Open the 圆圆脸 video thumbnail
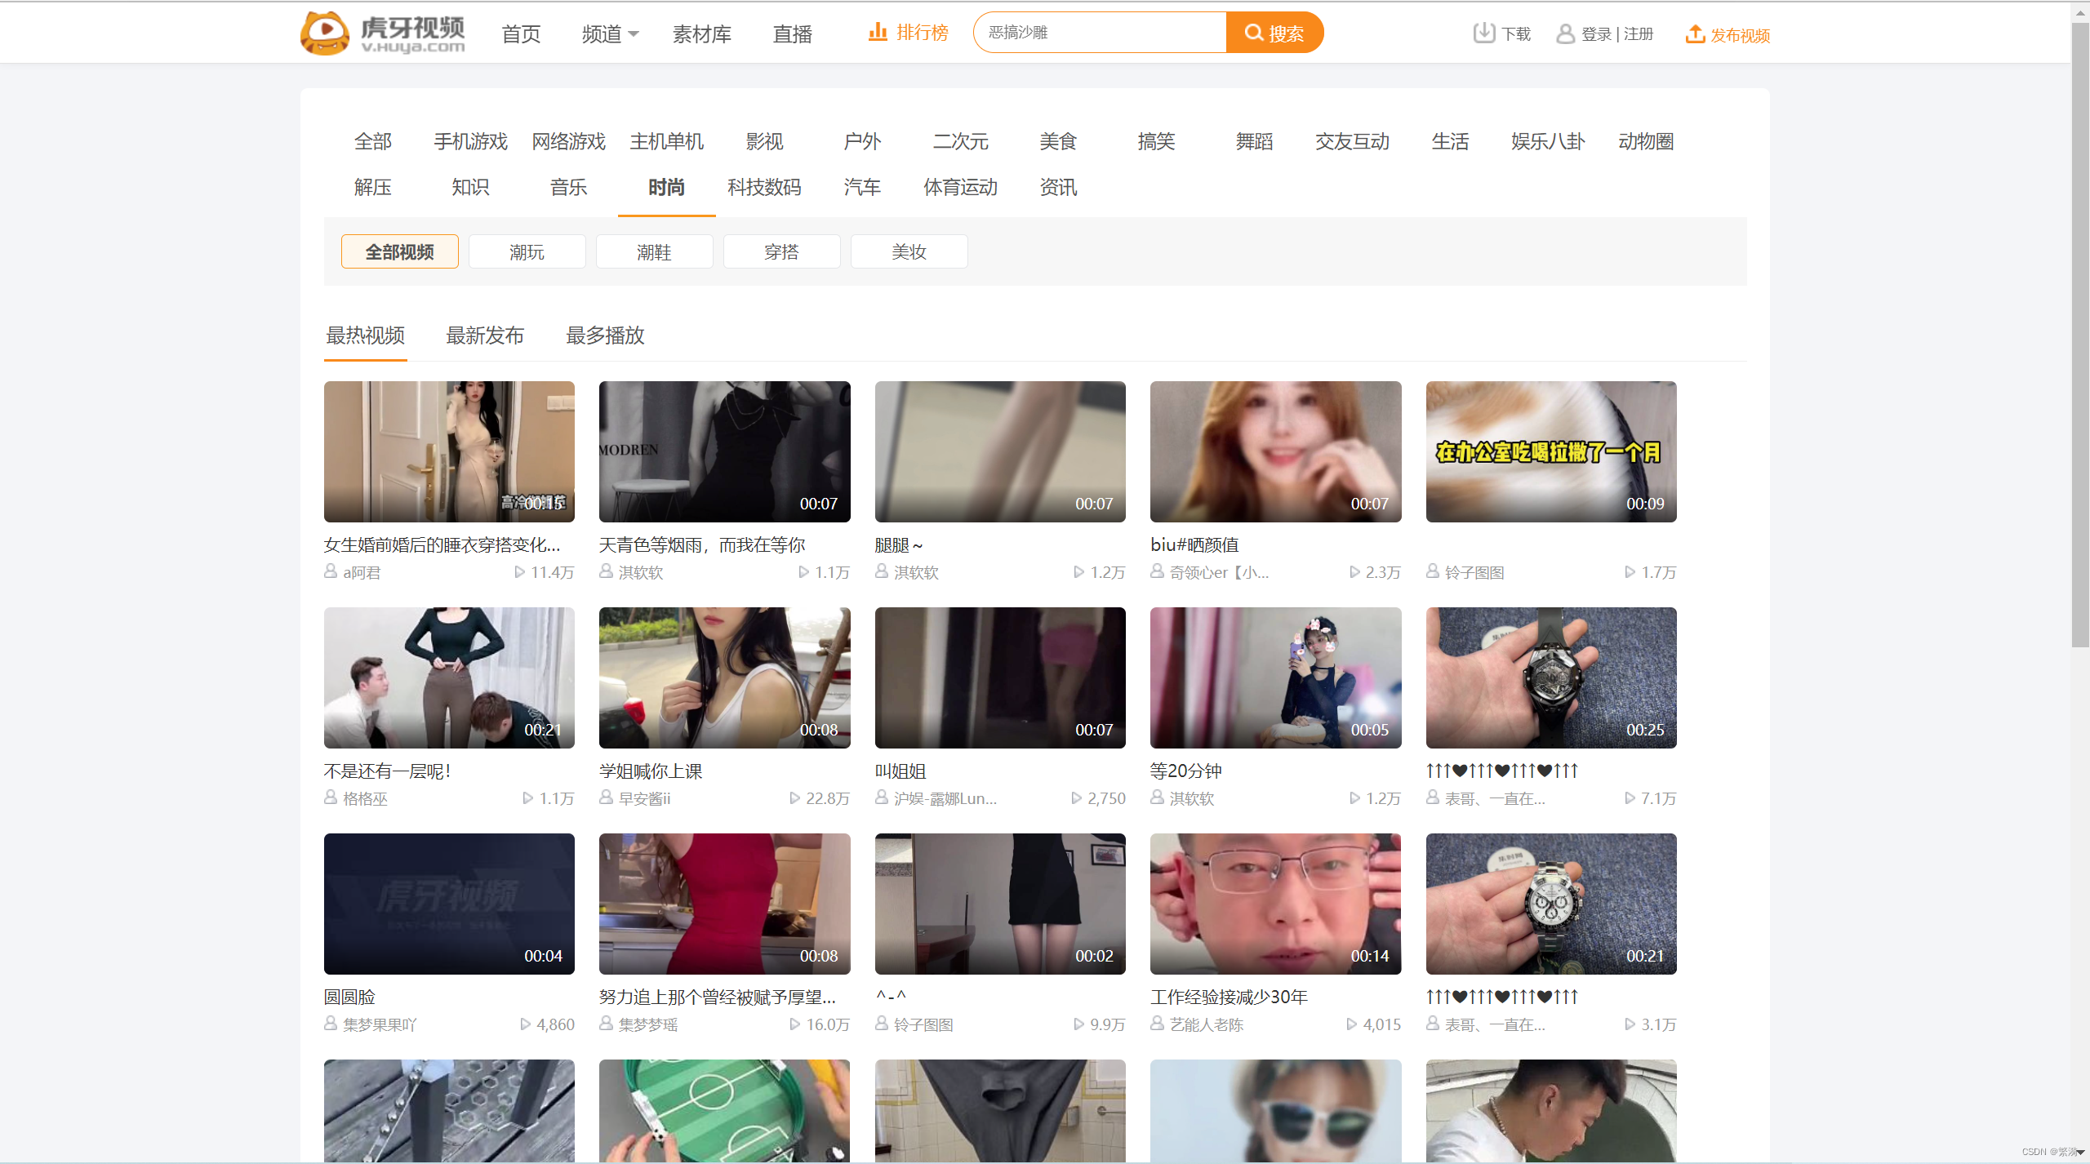Viewport: 2090px width, 1164px height. pos(449,904)
